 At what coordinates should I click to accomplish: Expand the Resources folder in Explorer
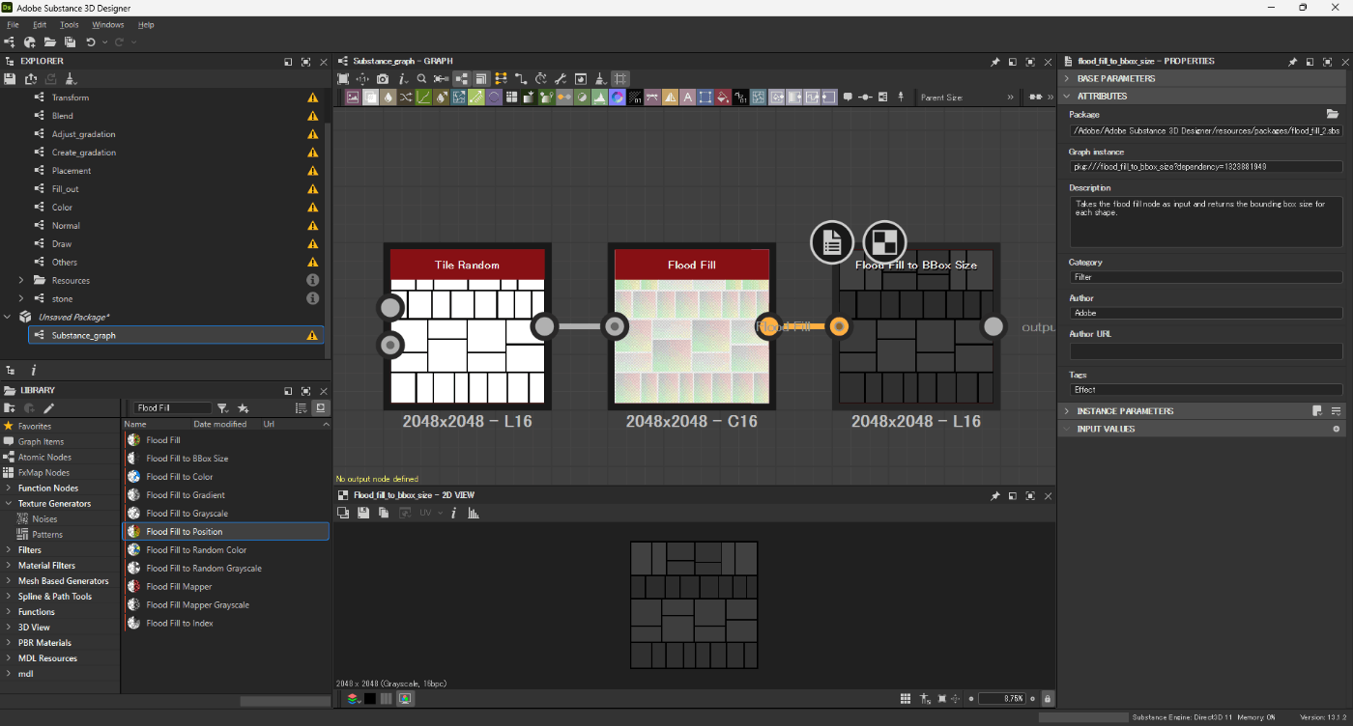coord(21,280)
